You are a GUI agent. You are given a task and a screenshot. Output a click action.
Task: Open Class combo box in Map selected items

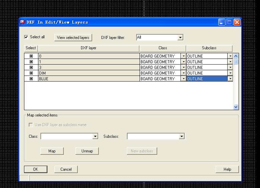pyautogui.click(x=95, y=136)
